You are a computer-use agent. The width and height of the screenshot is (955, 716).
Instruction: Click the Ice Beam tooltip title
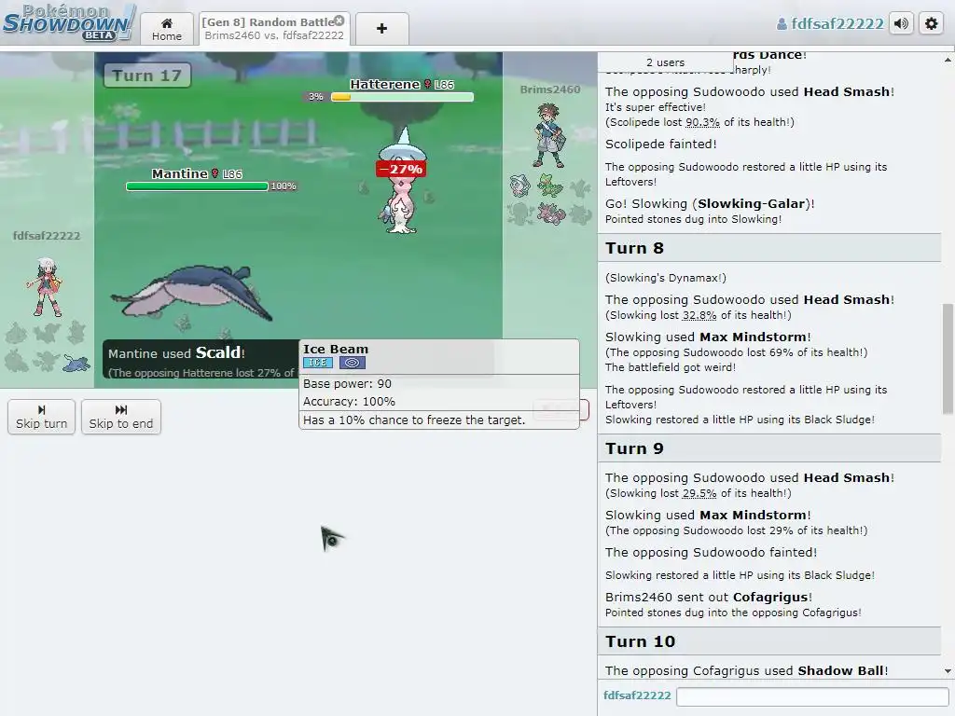click(x=336, y=349)
